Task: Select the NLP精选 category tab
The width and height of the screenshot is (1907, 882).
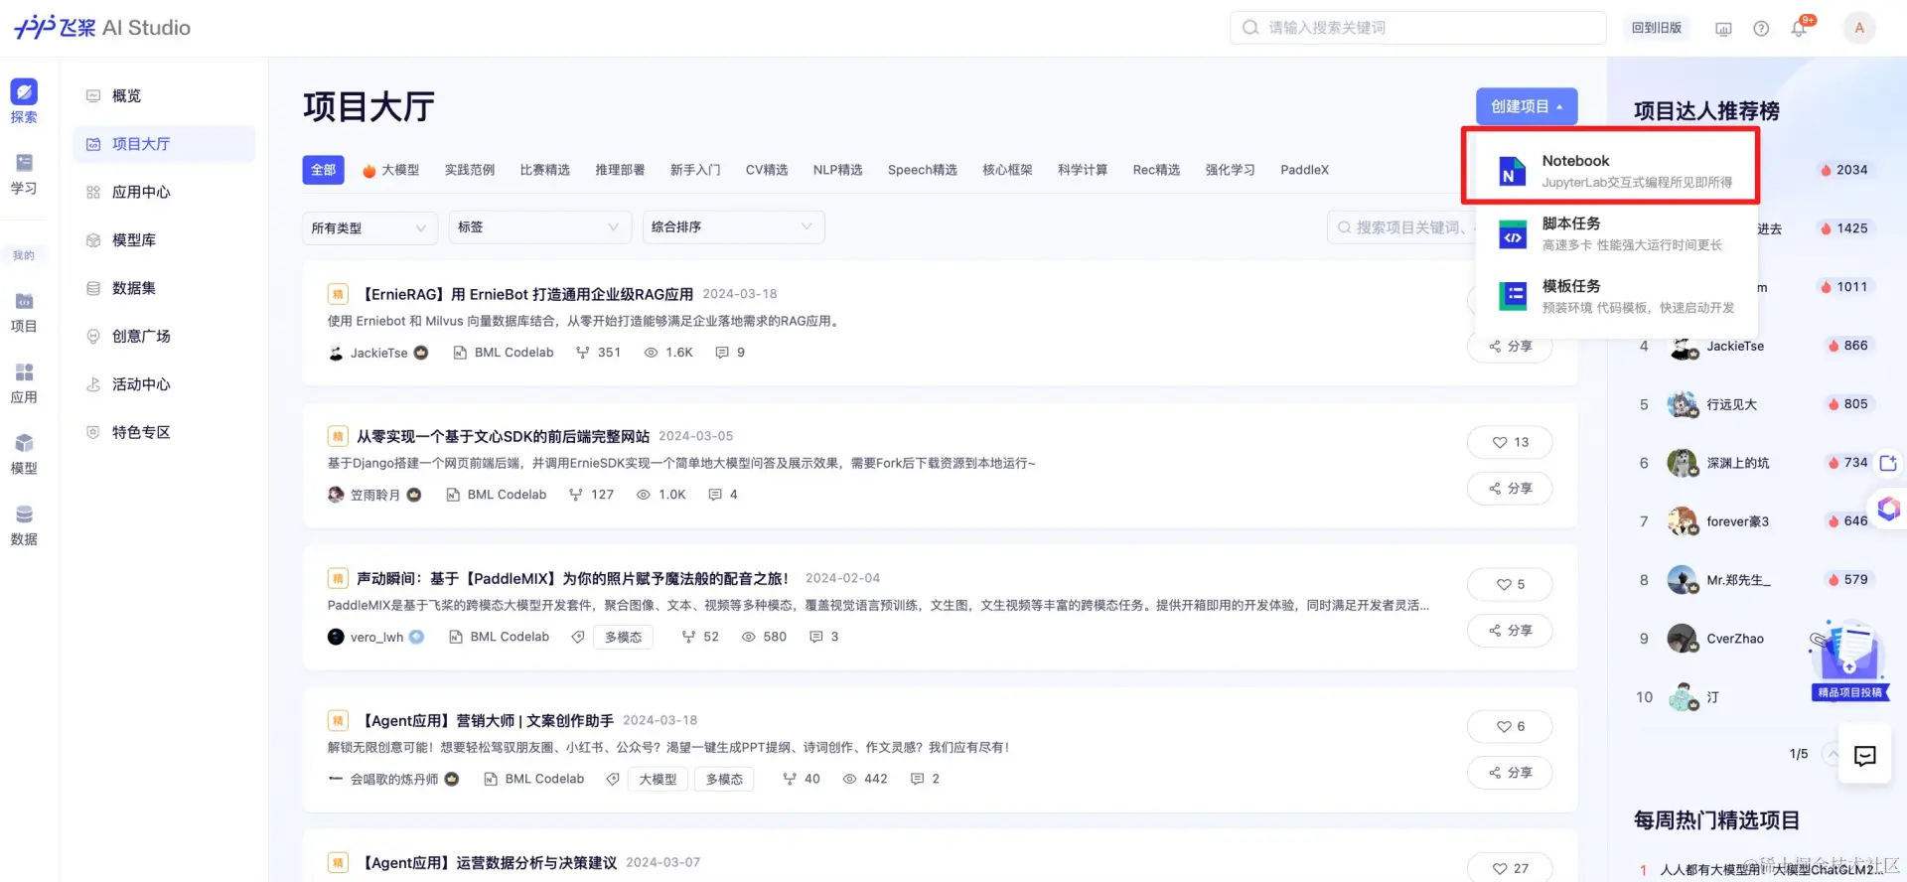Action: point(838,170)
